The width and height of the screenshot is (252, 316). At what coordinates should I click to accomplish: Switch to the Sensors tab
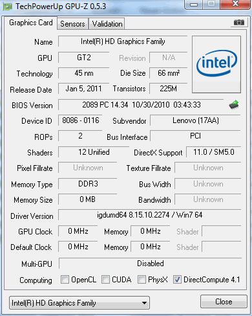[72, 24]
